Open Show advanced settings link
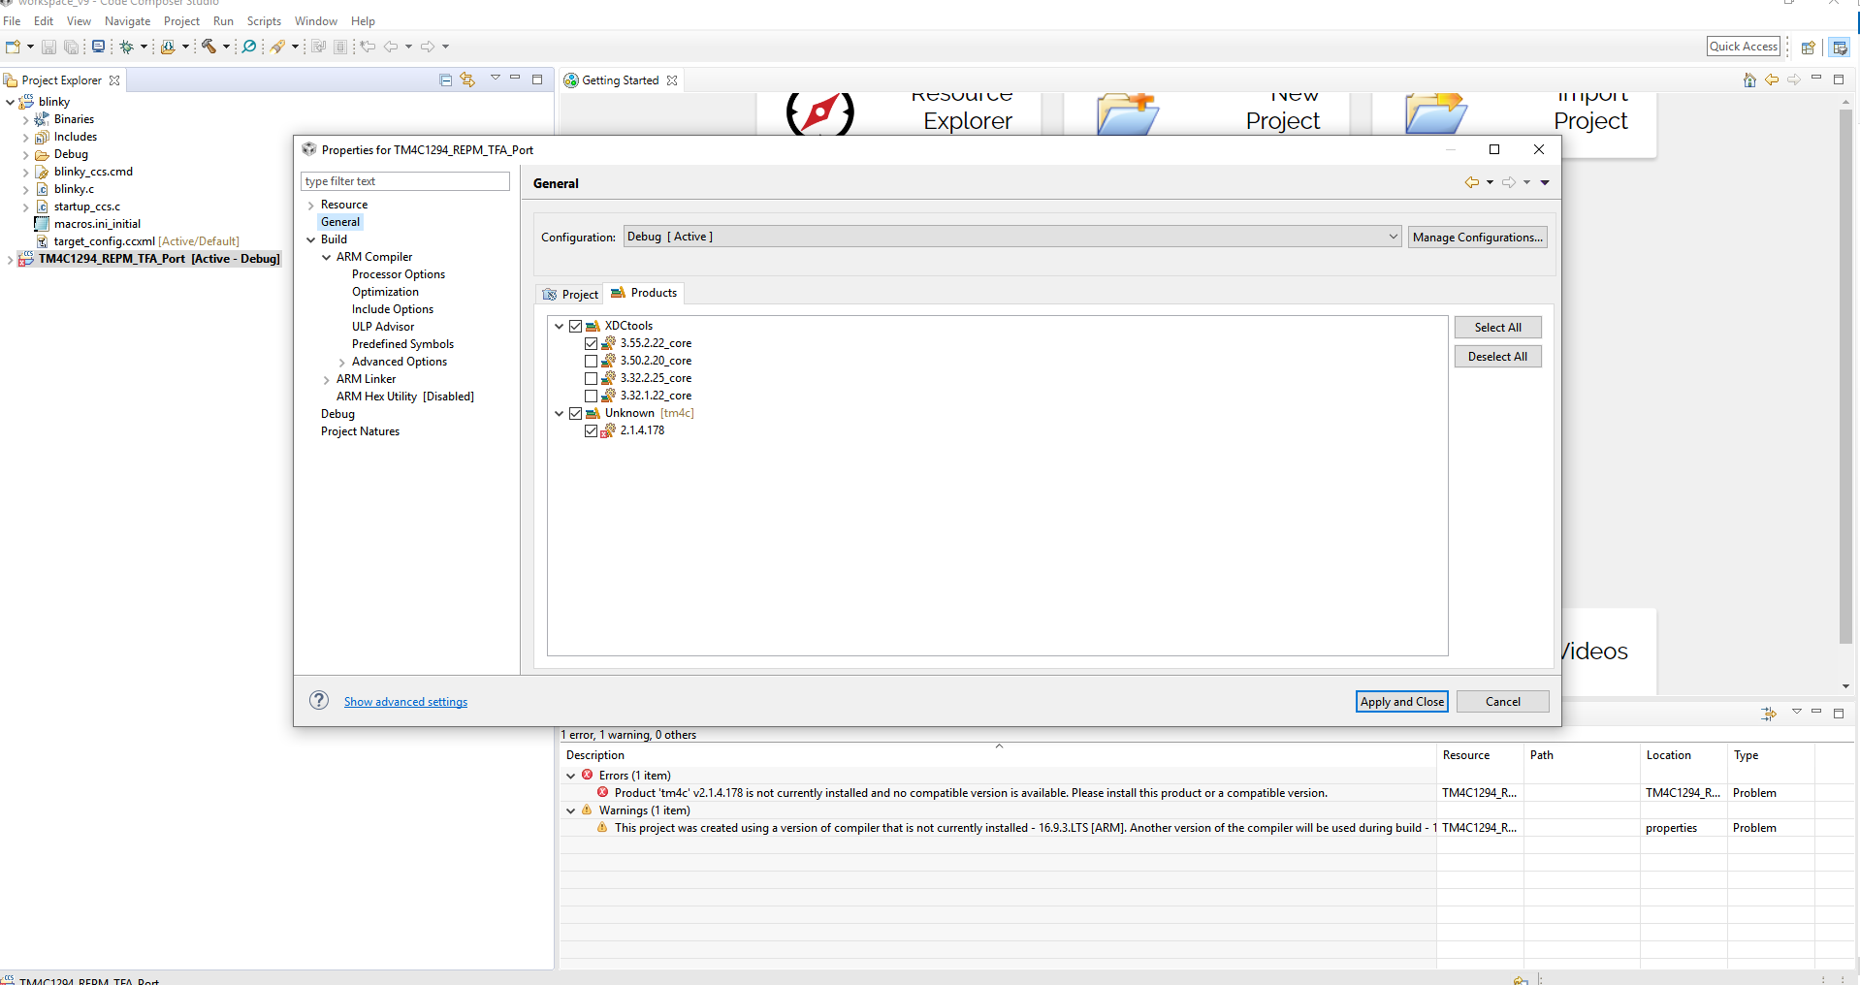1860x985 pixels. coord(405,702)
